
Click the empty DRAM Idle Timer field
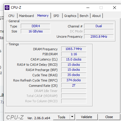74,91
